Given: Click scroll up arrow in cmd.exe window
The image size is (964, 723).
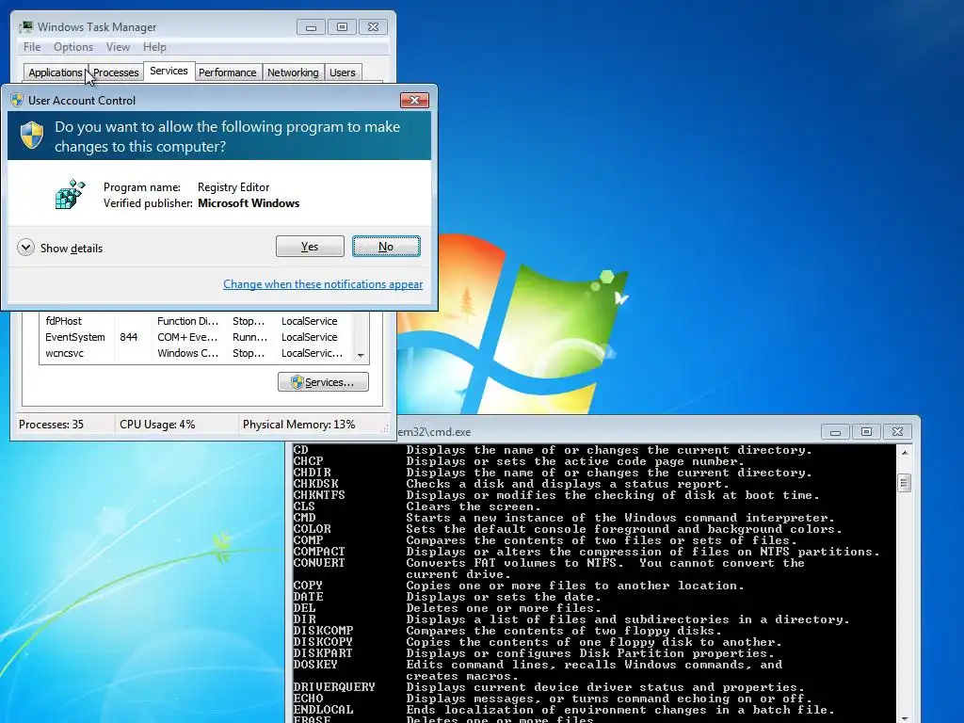Looking at the screenshot, I should pyautogui.click(x=905, y=453).
